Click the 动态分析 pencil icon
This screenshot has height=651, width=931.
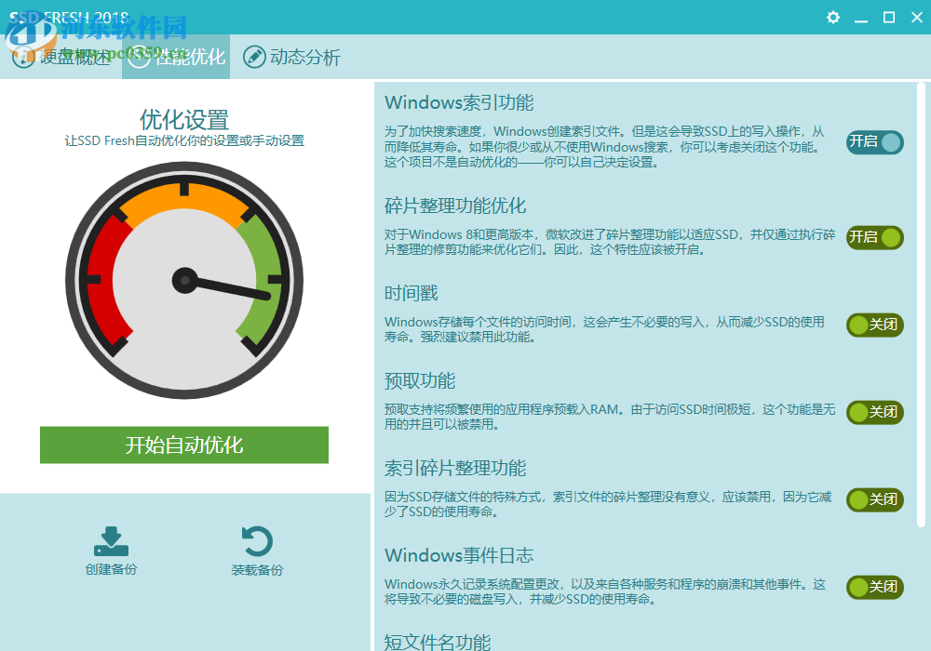(254, 57)
